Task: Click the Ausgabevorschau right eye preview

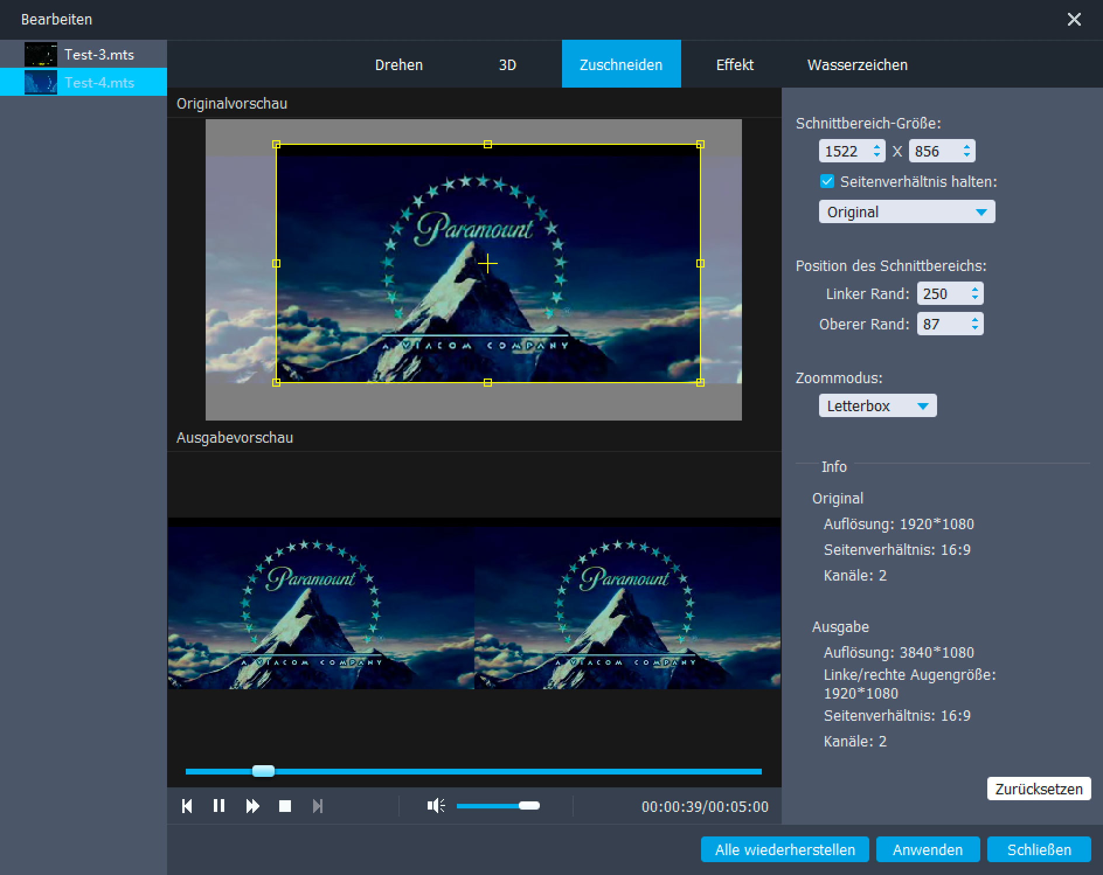Action: (x=627, y=603)
